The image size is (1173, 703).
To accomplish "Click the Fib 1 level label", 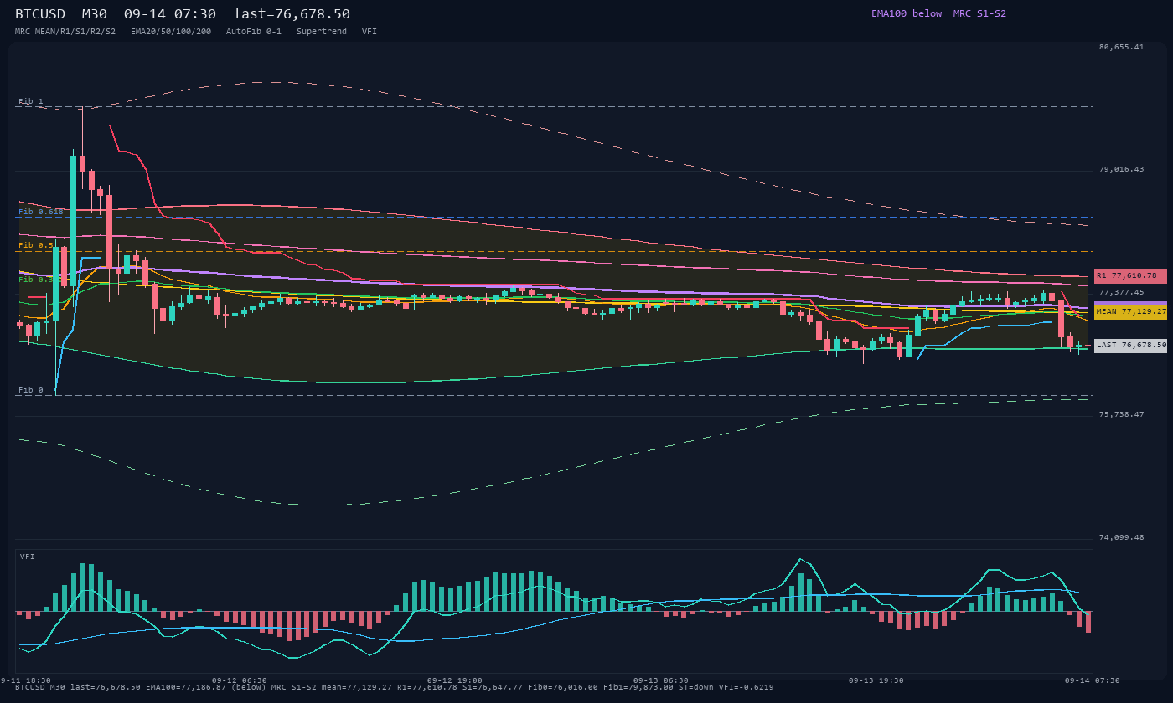I will (31, 101).
